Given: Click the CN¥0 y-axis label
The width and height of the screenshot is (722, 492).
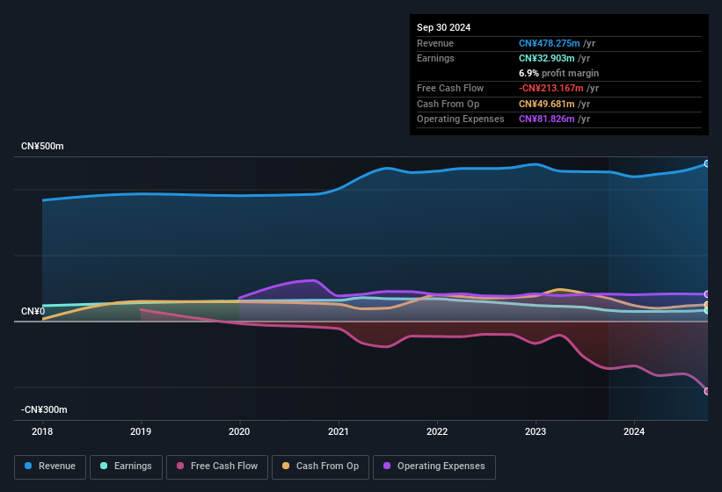Looking at the screenshot, I should (x=33, y=311).
